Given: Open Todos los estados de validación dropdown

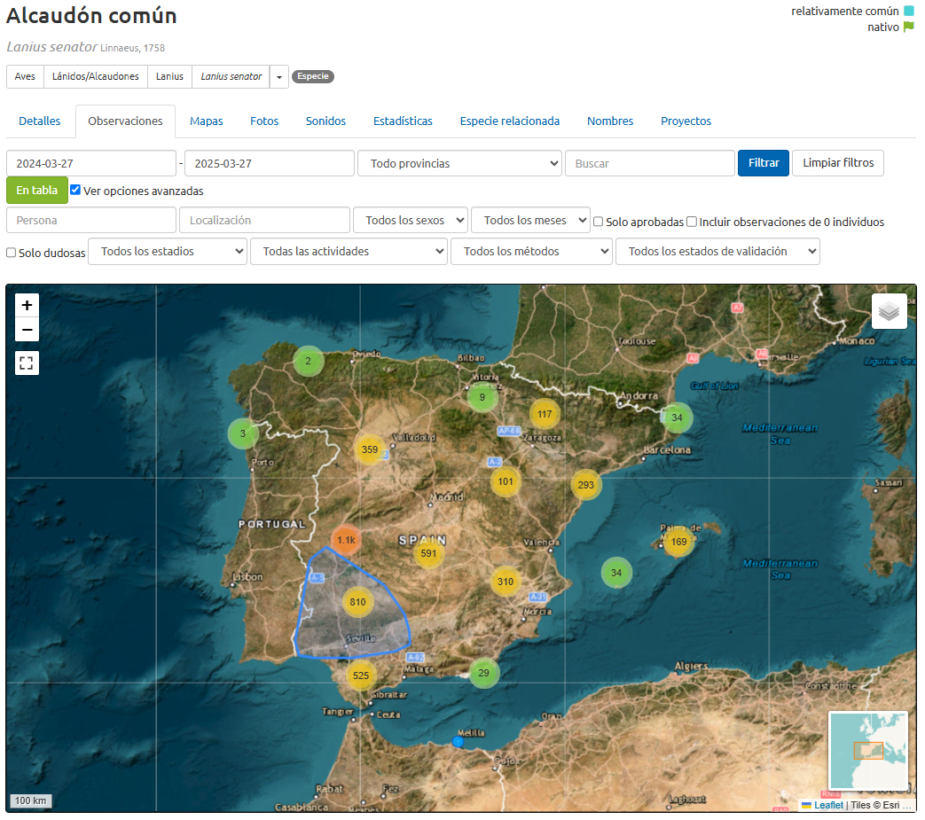Looking at the screenshot, I should coord(717,252).
